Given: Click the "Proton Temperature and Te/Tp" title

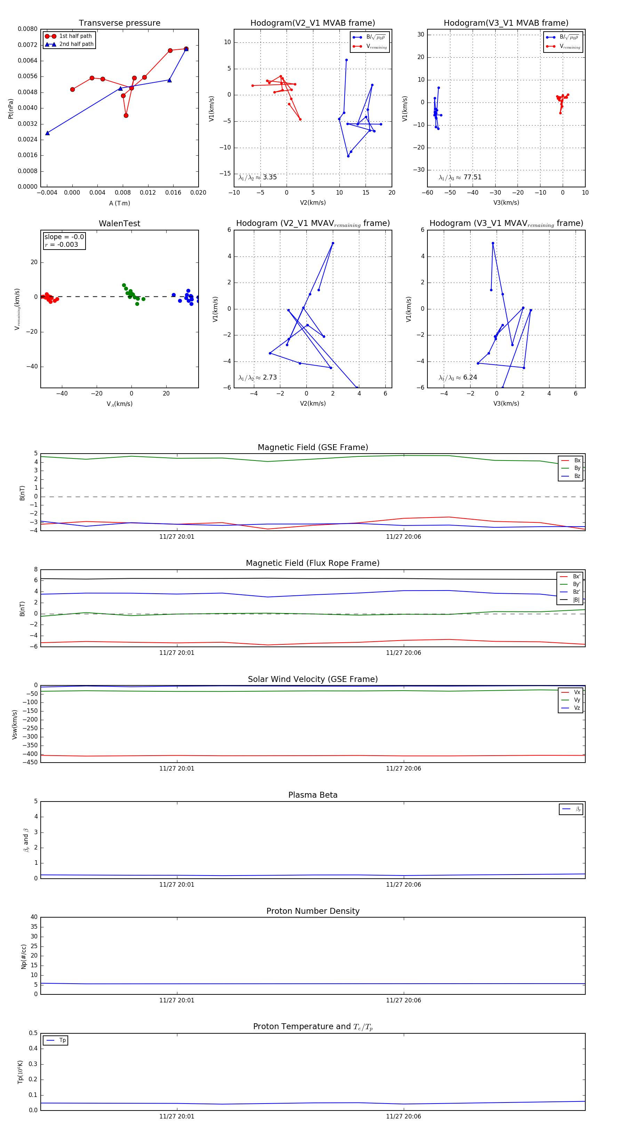Looking at the screenshot, I should (x=313, y=1026).
